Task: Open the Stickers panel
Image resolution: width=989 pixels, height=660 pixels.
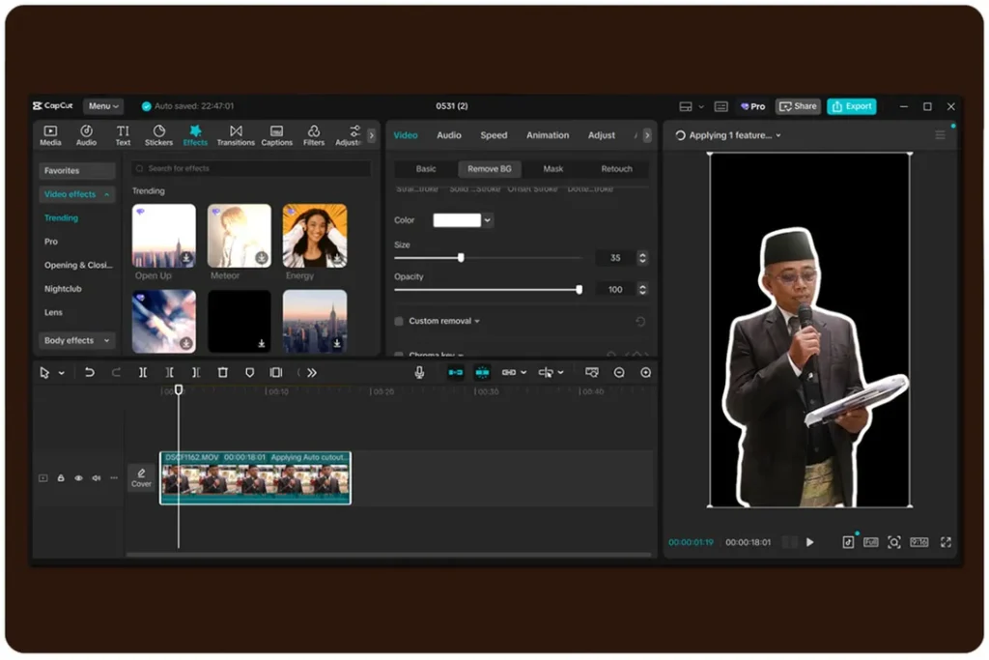Action: coord(159,135)
